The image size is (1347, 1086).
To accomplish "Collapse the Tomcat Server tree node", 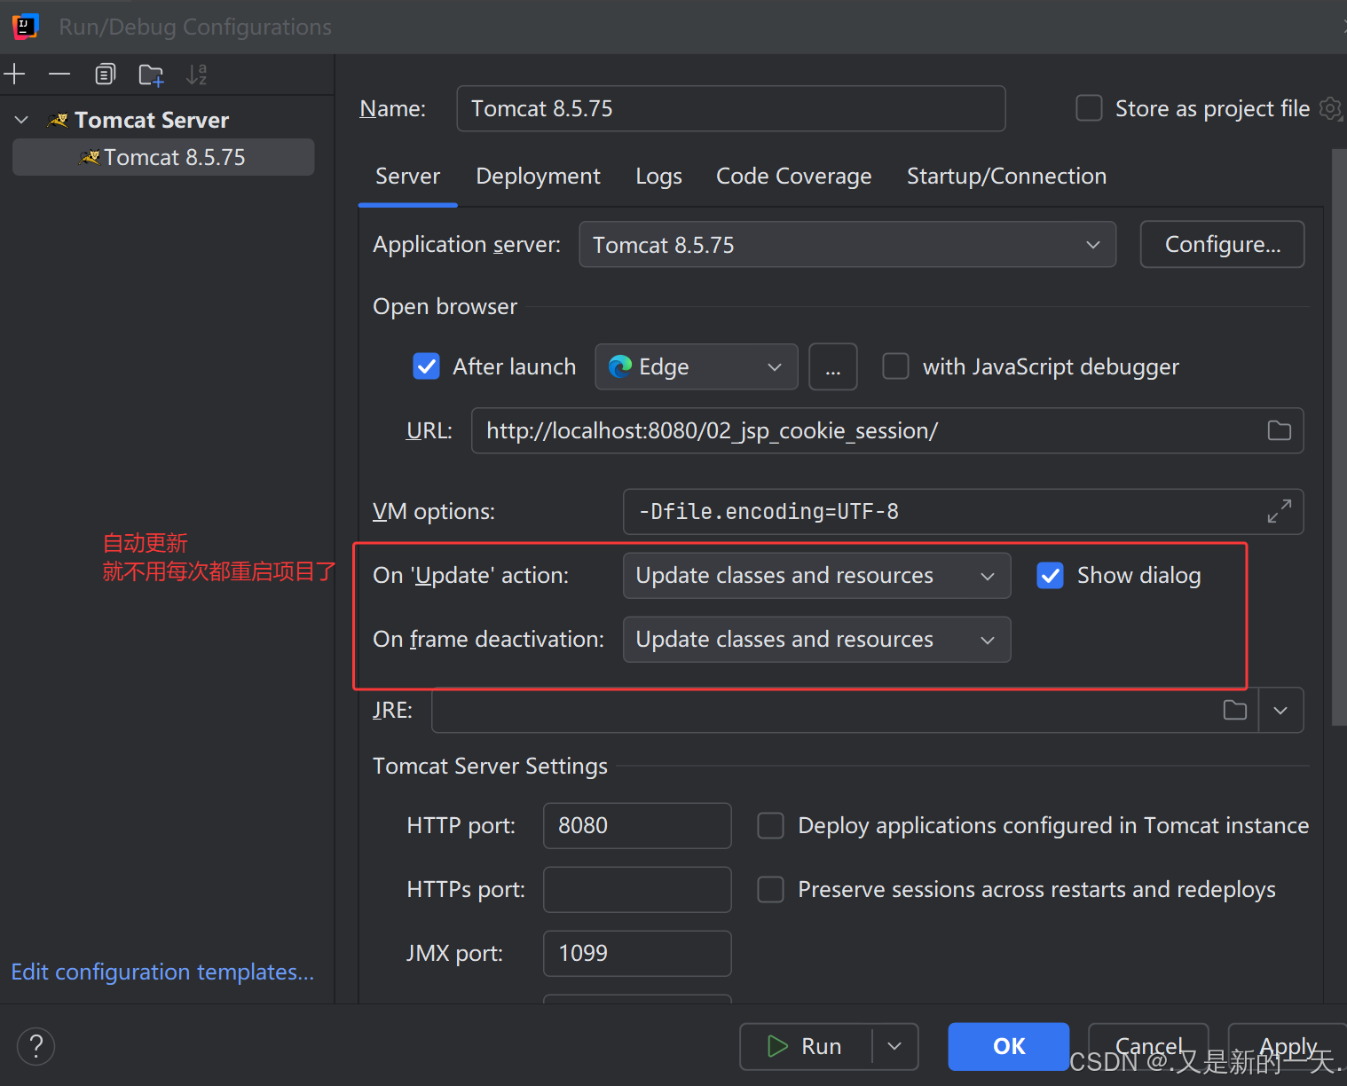I will 22,120.
